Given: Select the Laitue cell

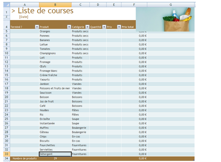Looking at the screenshot, I should (x=55, y=44).
